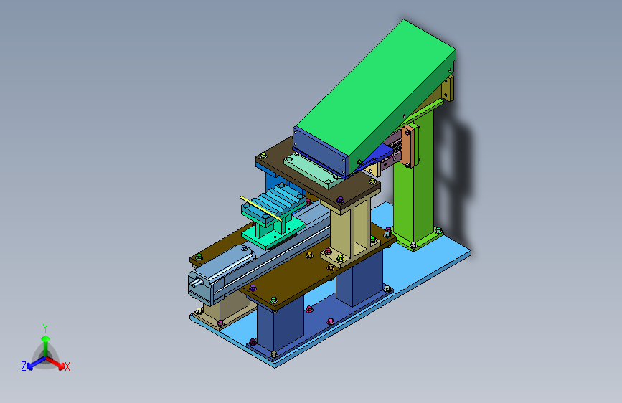
Task: Click the red X axis on orientation triad
Action: tap(57, 363)
